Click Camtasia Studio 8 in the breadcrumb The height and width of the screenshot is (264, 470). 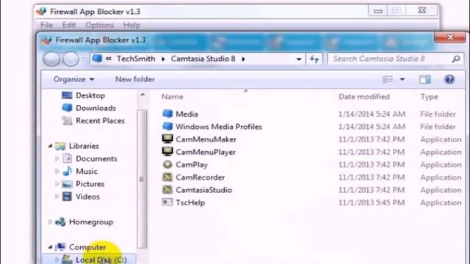tap(203, 59)
